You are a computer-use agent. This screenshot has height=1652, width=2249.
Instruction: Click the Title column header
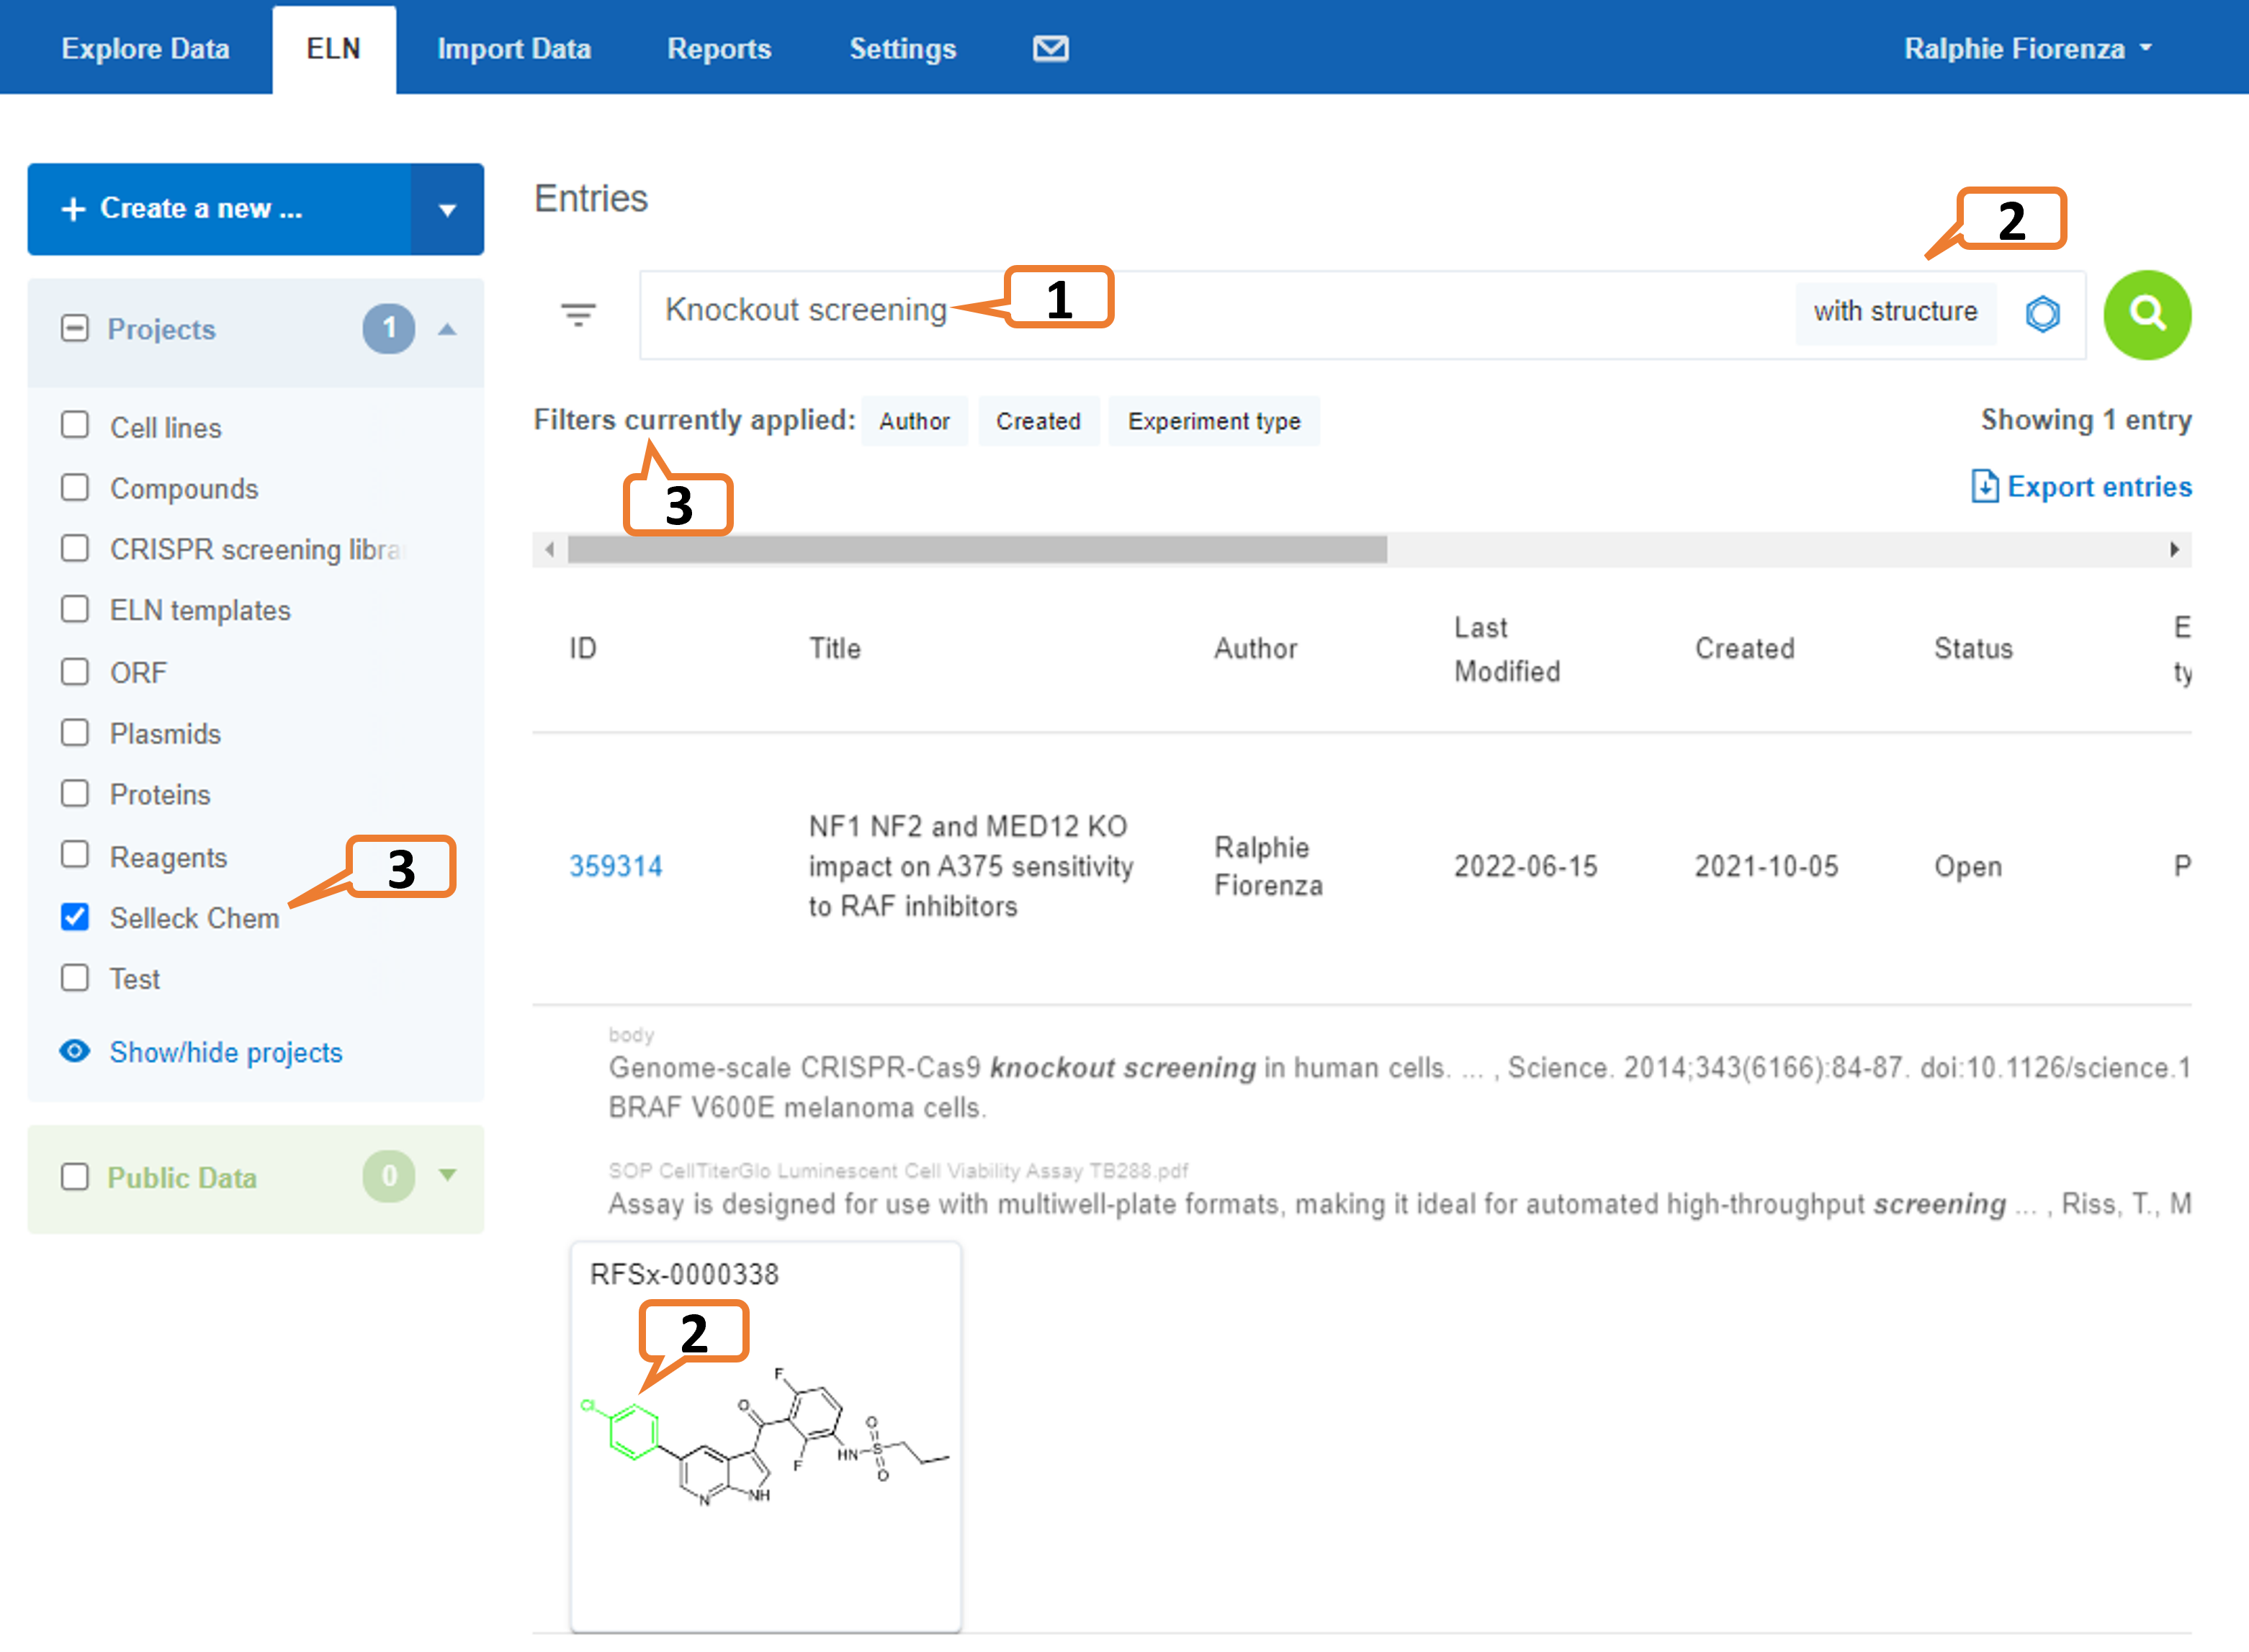pyautogui.click(x=834, y=648)
